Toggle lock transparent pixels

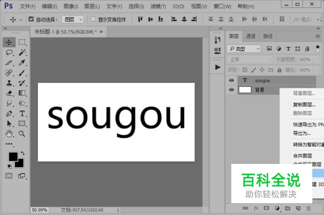coord(245,70)
